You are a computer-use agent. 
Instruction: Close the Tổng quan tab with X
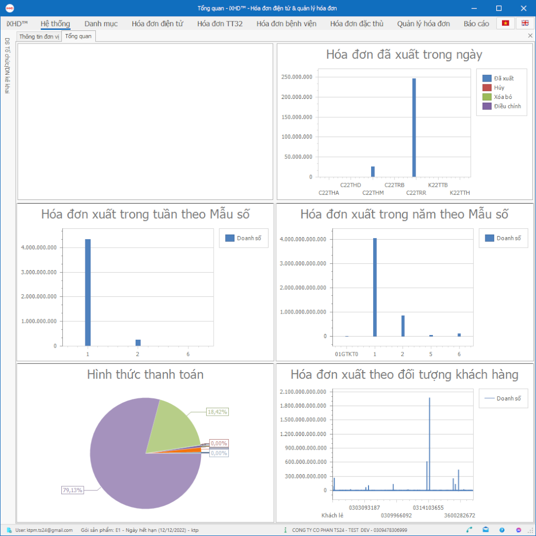point(530,36)
